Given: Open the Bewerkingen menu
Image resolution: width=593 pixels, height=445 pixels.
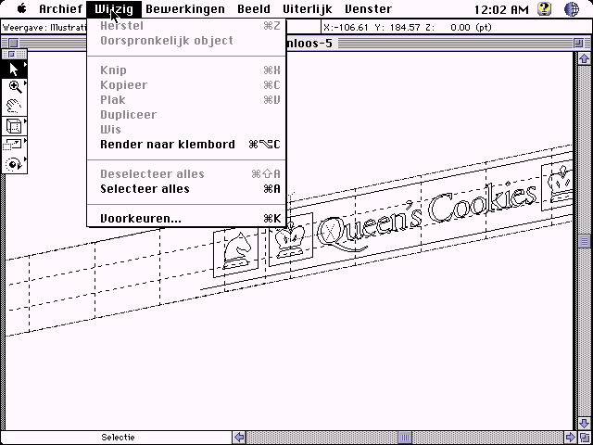Looking at the screenshot, I should coord(184,8).
